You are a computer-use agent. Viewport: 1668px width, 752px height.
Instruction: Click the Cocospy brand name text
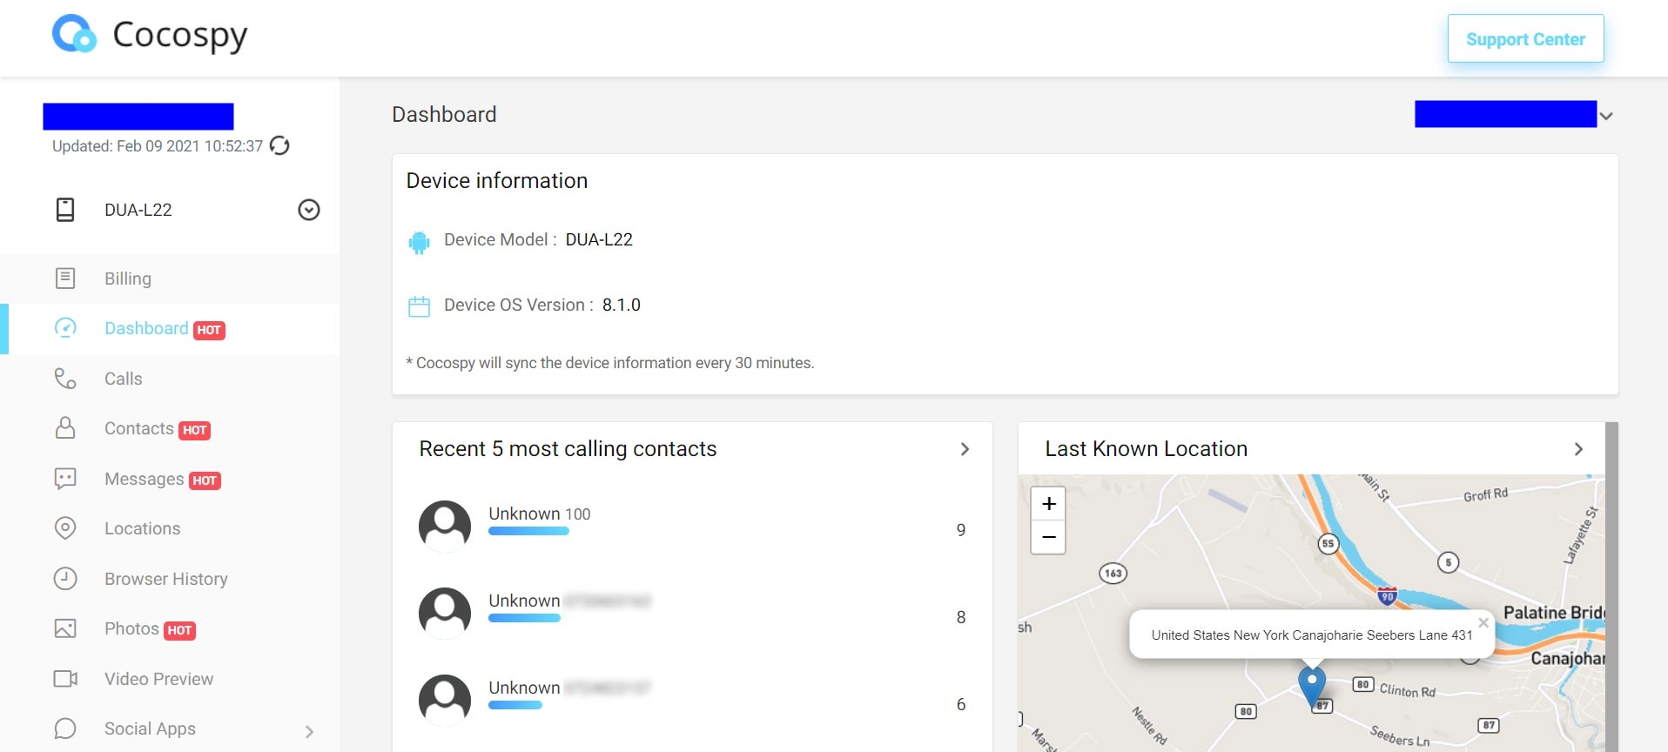180,36
